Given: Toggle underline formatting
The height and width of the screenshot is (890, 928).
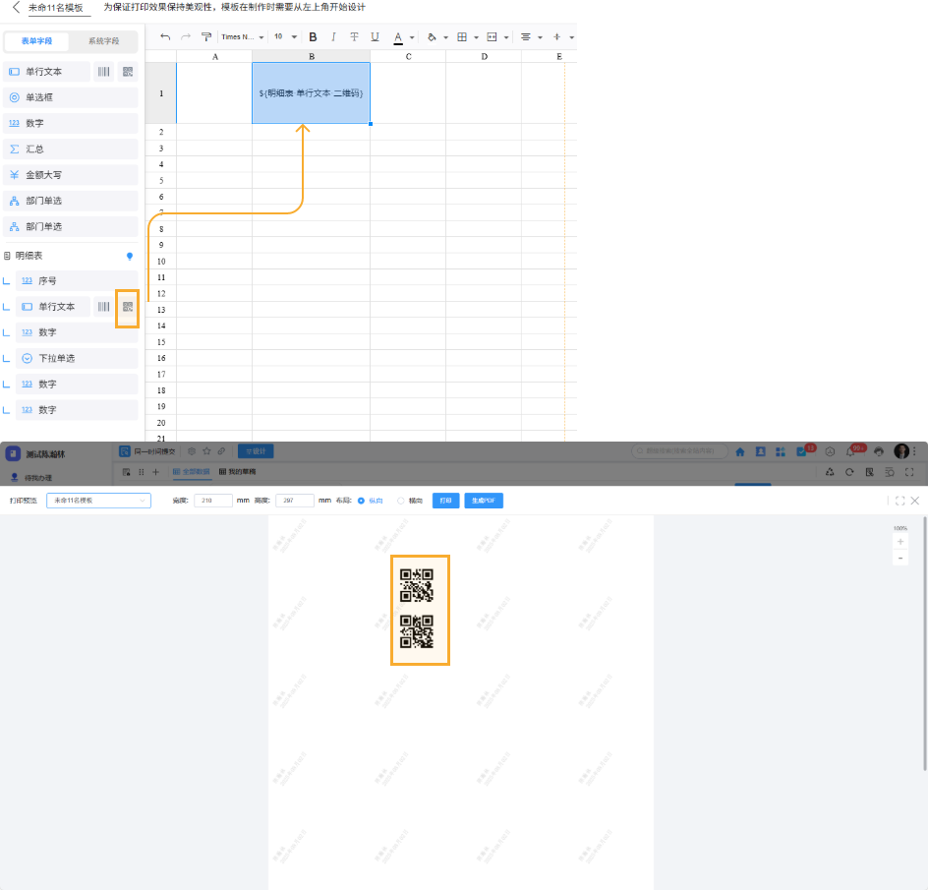Looking at the screenshot, I should point(375,37).
